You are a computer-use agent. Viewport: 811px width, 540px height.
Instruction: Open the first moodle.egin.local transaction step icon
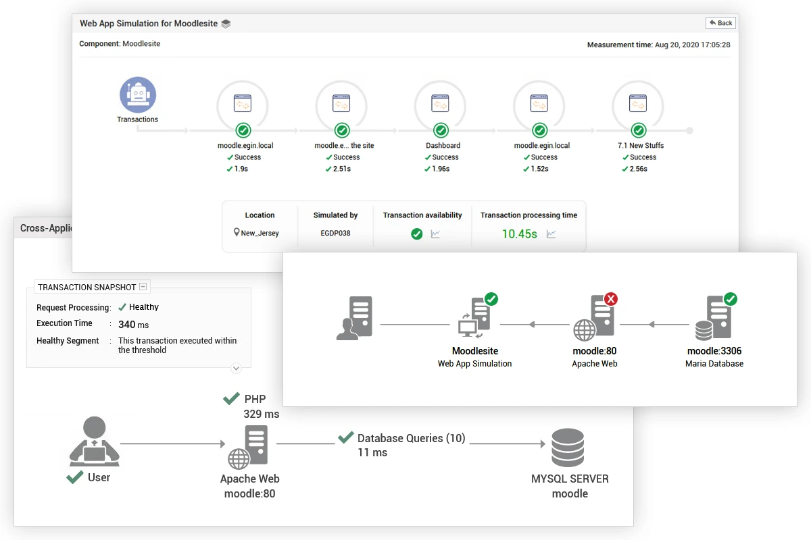pyautogui.click(x=243, y=104)
